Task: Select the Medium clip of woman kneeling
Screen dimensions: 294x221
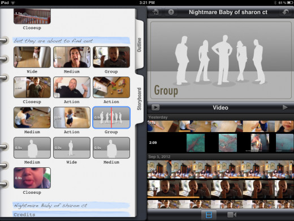Action: click(x=32, y=117)
